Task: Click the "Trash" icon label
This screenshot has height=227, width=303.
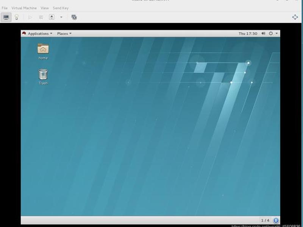Action: [43, 83]
